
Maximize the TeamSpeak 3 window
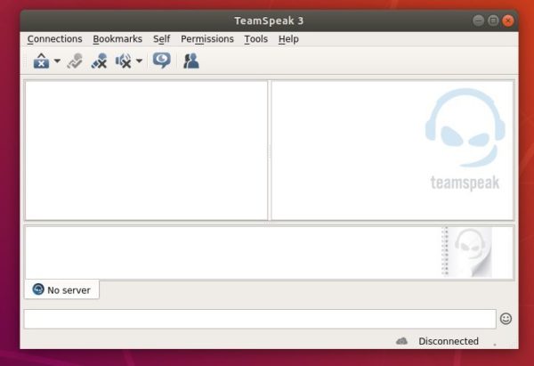tap(493, 20)
